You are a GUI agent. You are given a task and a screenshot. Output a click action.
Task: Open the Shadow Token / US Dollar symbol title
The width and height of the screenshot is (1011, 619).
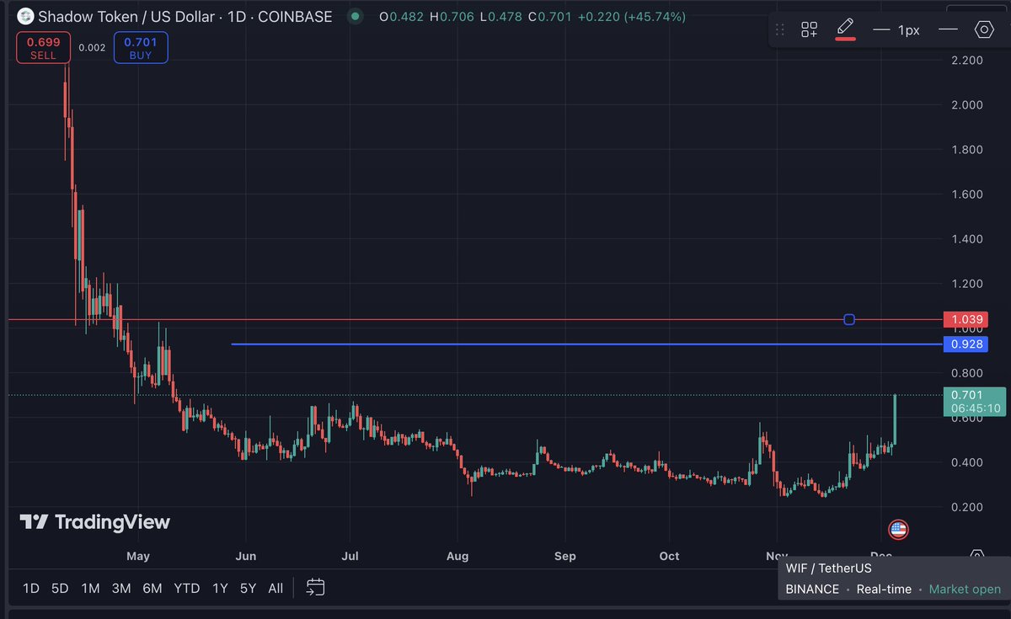click(185, 16)
